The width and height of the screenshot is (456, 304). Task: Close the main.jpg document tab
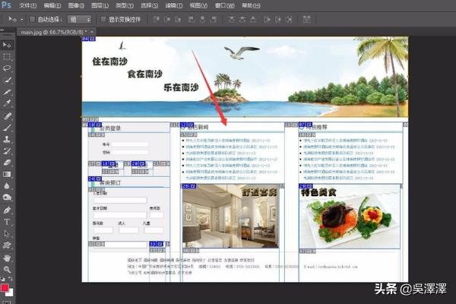pos(92,32)
